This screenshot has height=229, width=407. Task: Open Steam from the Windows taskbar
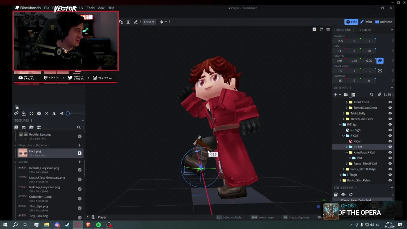tap(67, 225)
